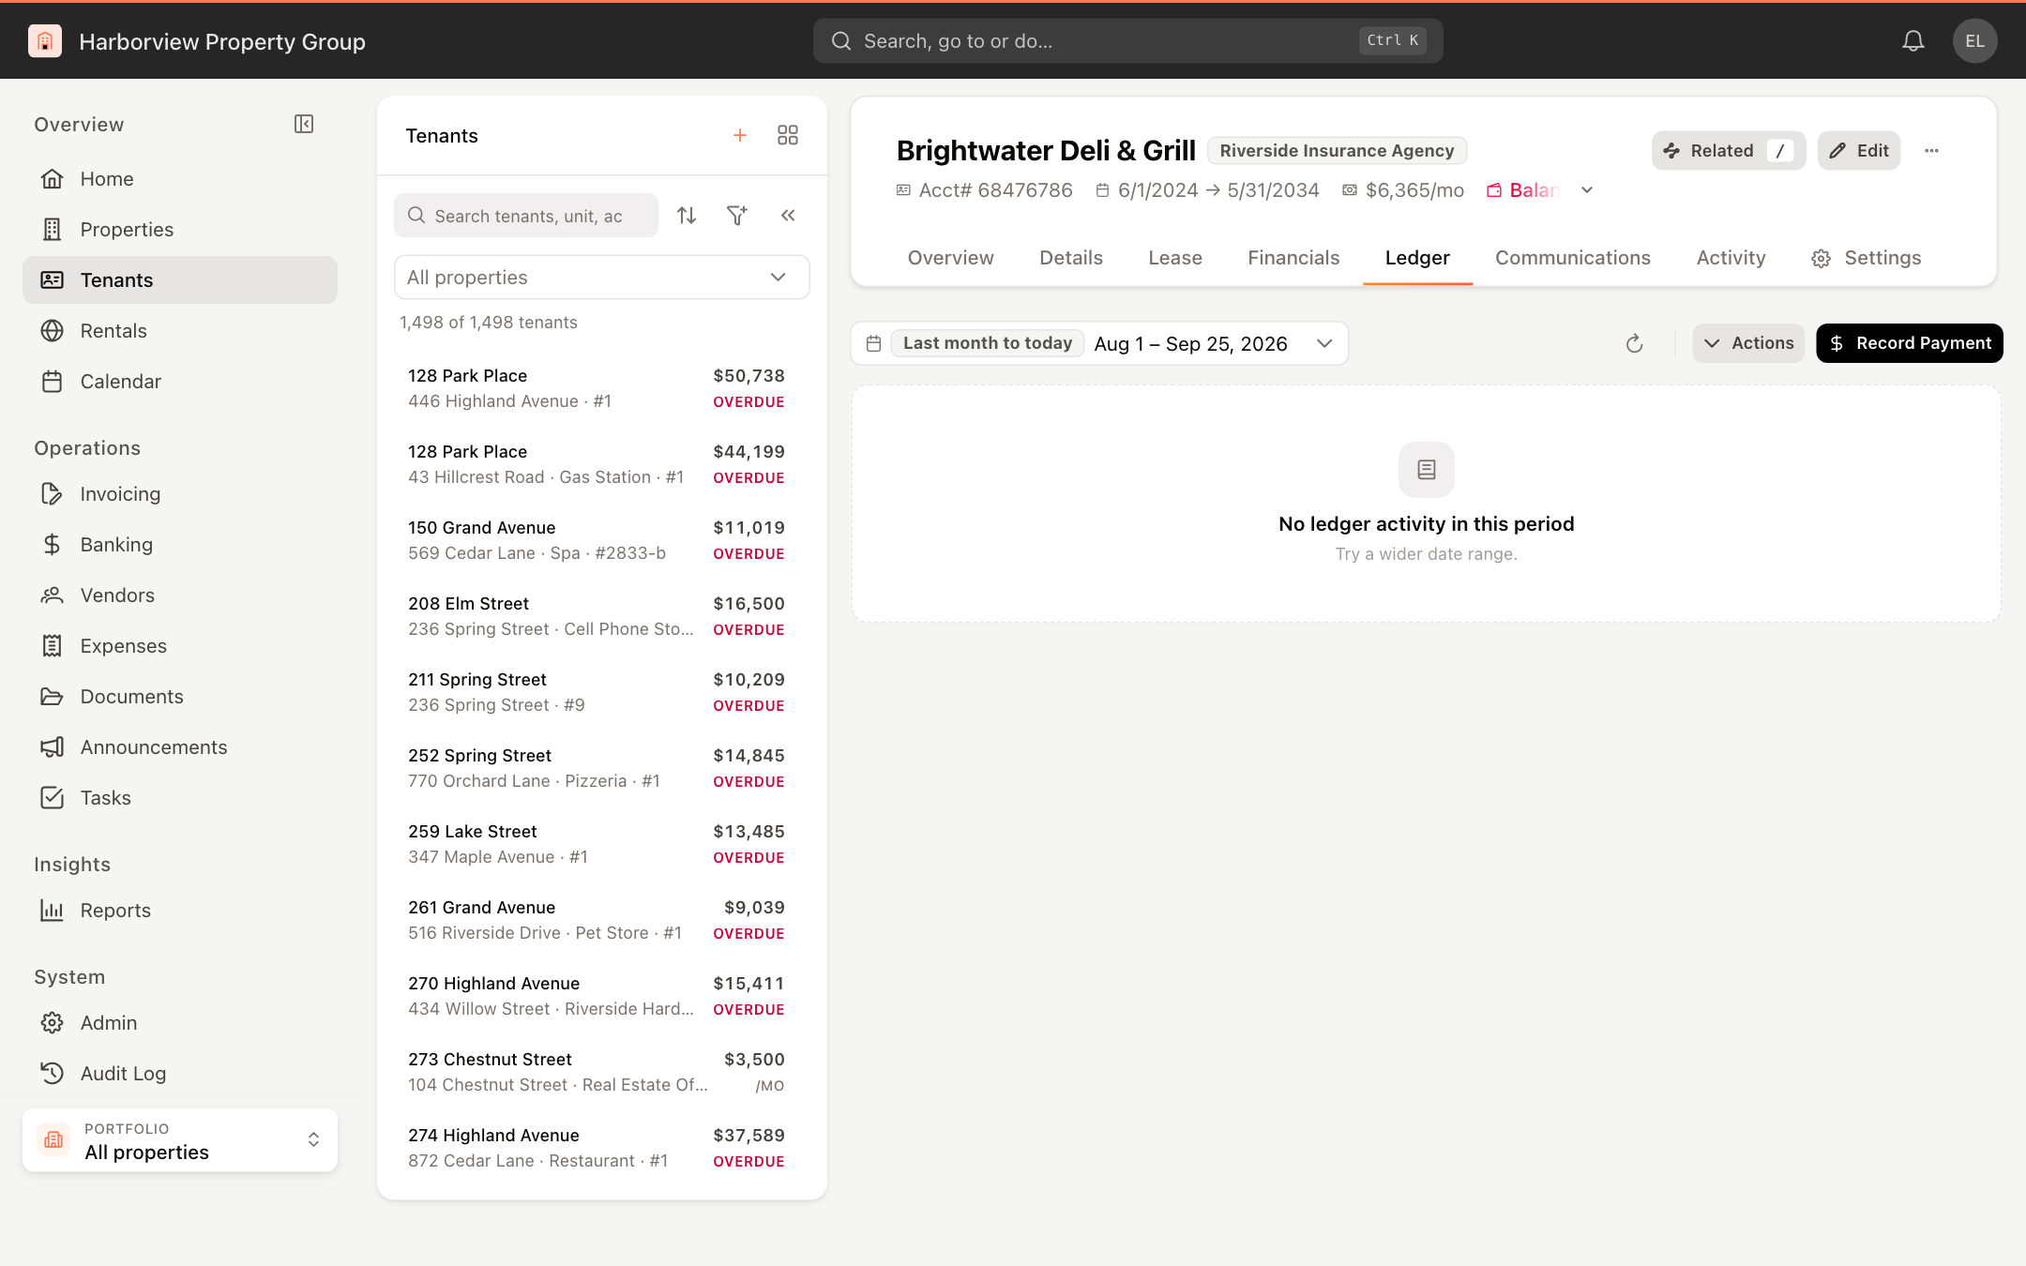Switch tenants list to grid view
Screen dimensions: 2026x1266
point(788,136)
